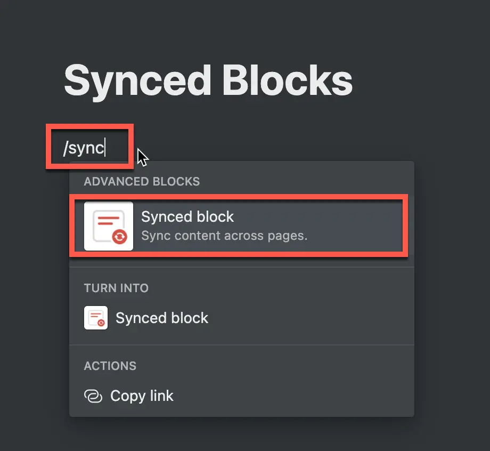Image resolution: width=490 pixels, height=451 pixels.
Task: Click the "Synced block" label in Turn Into
Action: click(x=162, y=318)
